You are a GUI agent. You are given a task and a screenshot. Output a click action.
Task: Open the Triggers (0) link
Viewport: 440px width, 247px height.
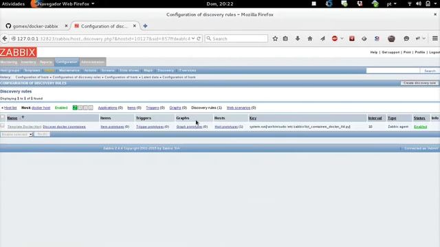coord(153,108)
